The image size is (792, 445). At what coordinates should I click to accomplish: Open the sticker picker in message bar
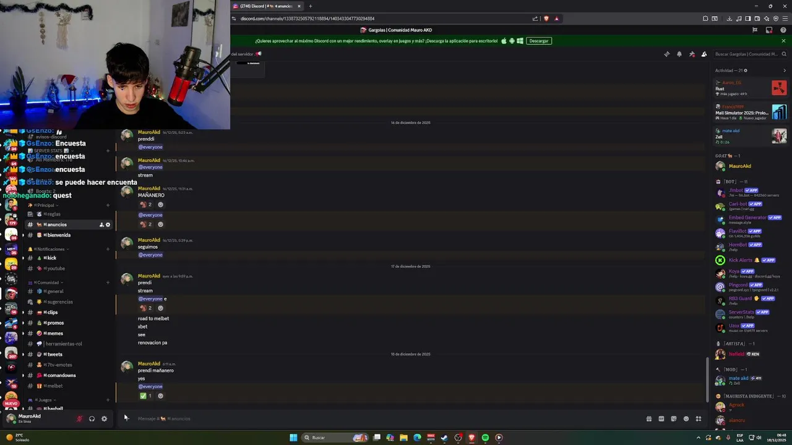[674, 418]
